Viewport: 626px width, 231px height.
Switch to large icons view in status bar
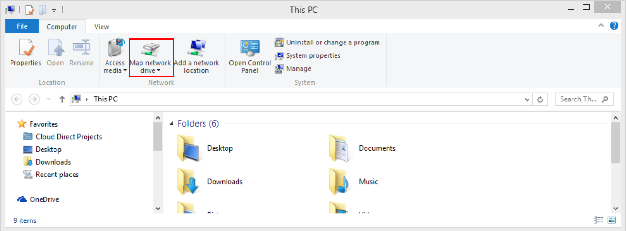[612, 220]
